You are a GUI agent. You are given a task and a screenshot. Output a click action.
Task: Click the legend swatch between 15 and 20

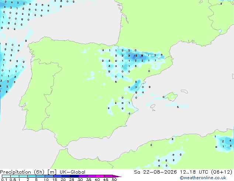click(58, 176)
